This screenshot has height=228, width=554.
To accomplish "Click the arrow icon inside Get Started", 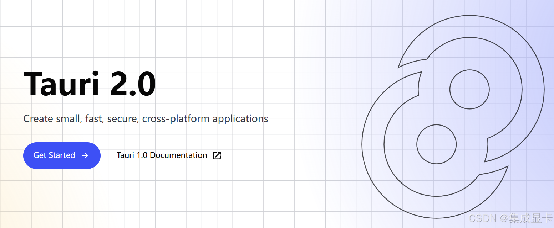I will [85, 155].
